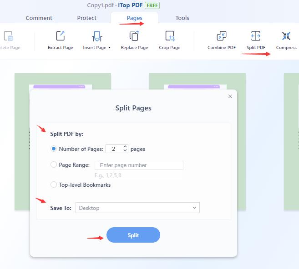Switch to the Protect tab
Viewport: 299px width, 269px height.
tap(86, 18)
